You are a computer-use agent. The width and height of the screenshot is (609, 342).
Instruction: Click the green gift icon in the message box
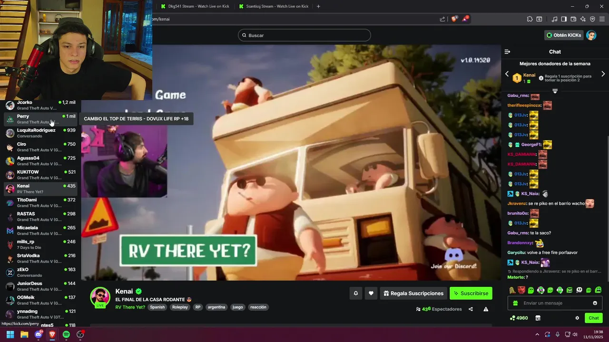[515, 303]
